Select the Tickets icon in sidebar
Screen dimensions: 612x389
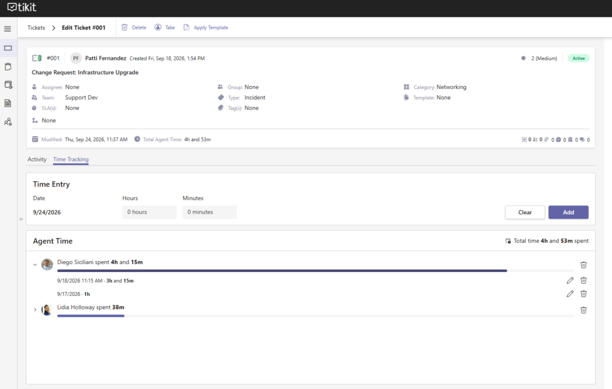[8, 48]
